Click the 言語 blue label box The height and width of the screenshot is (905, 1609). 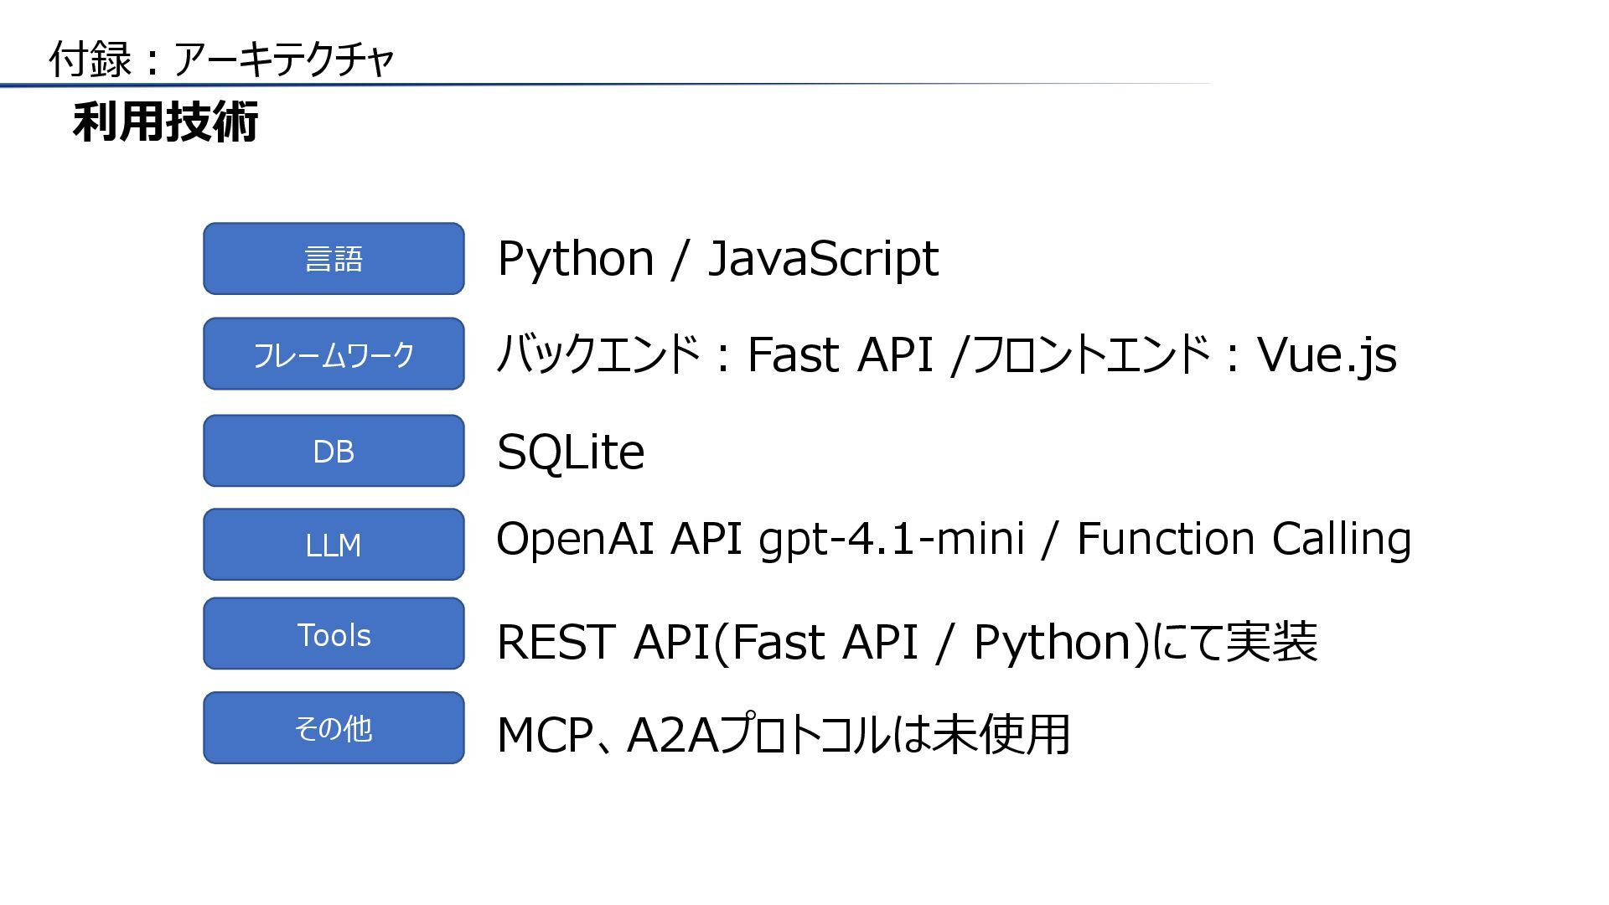(x=334, y=259)
